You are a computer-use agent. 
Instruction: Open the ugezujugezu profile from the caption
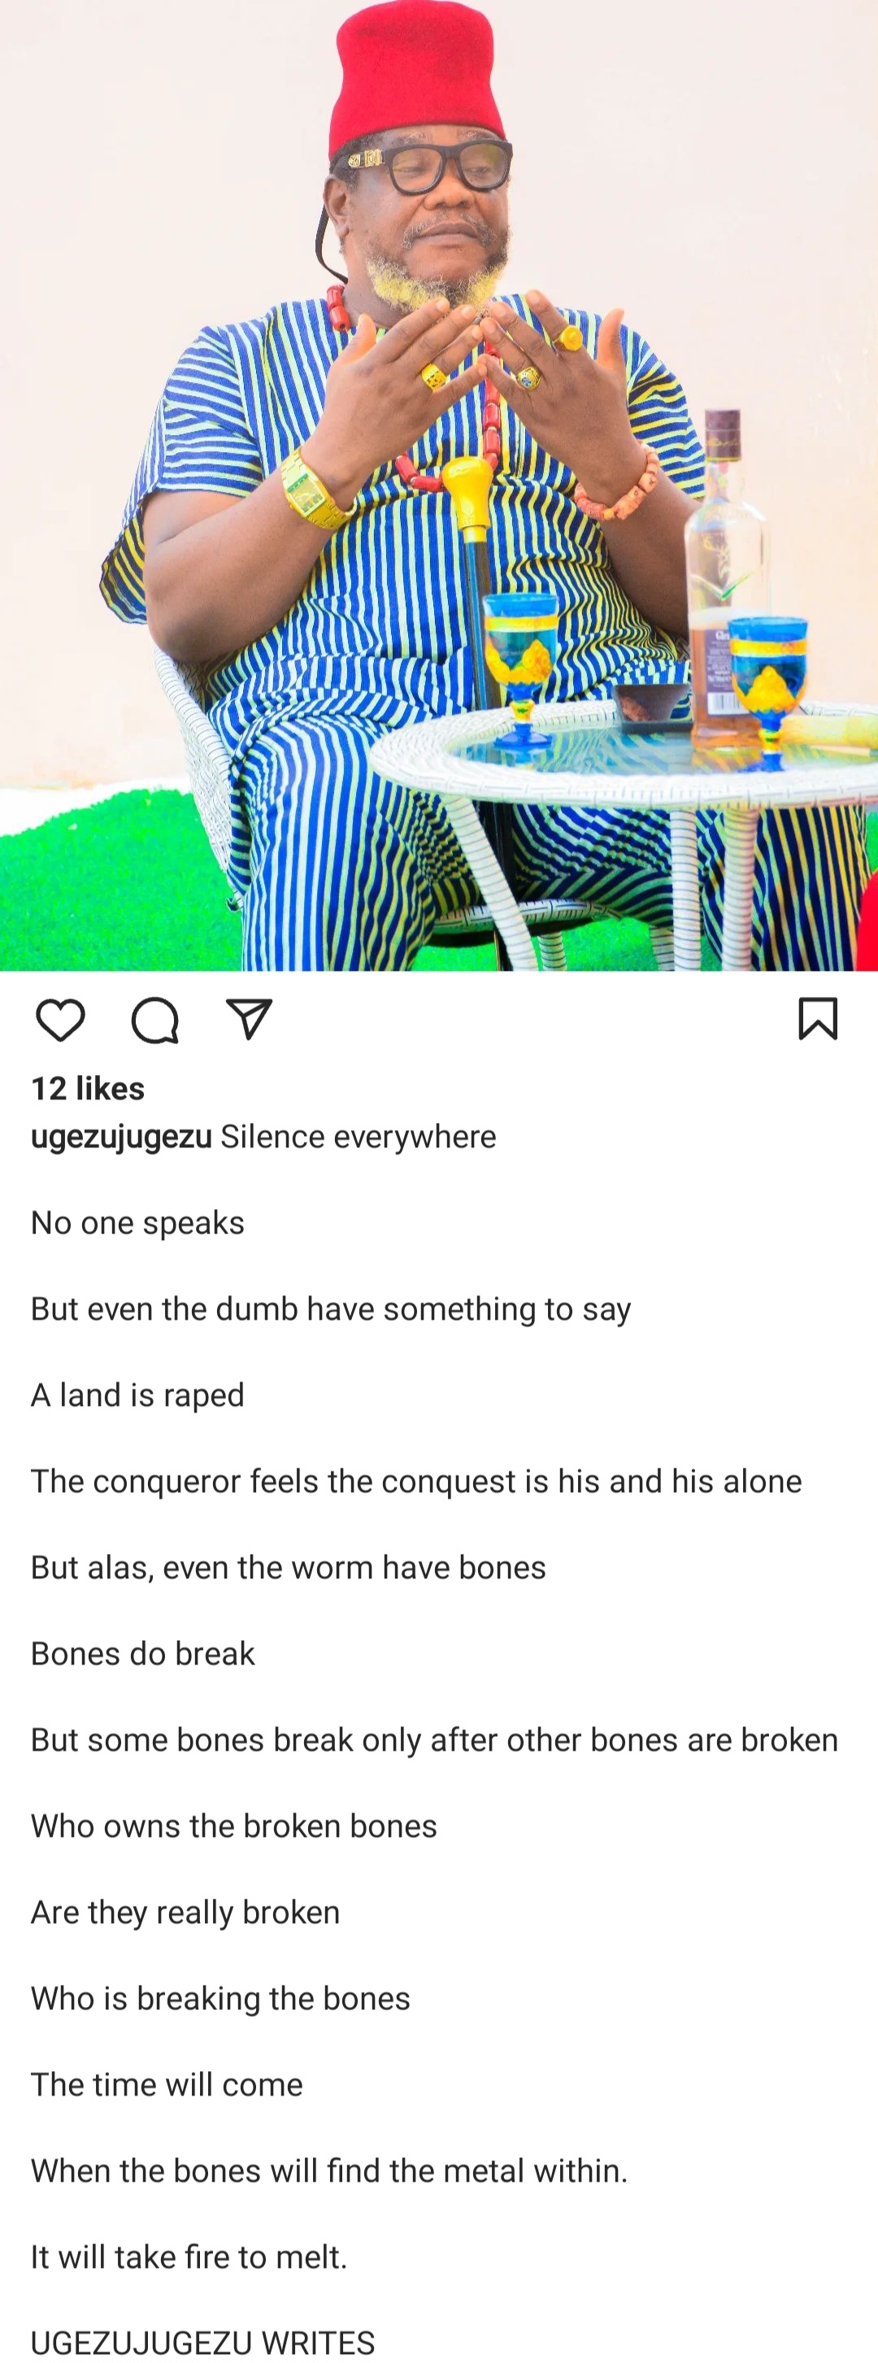click(121, 1137)
